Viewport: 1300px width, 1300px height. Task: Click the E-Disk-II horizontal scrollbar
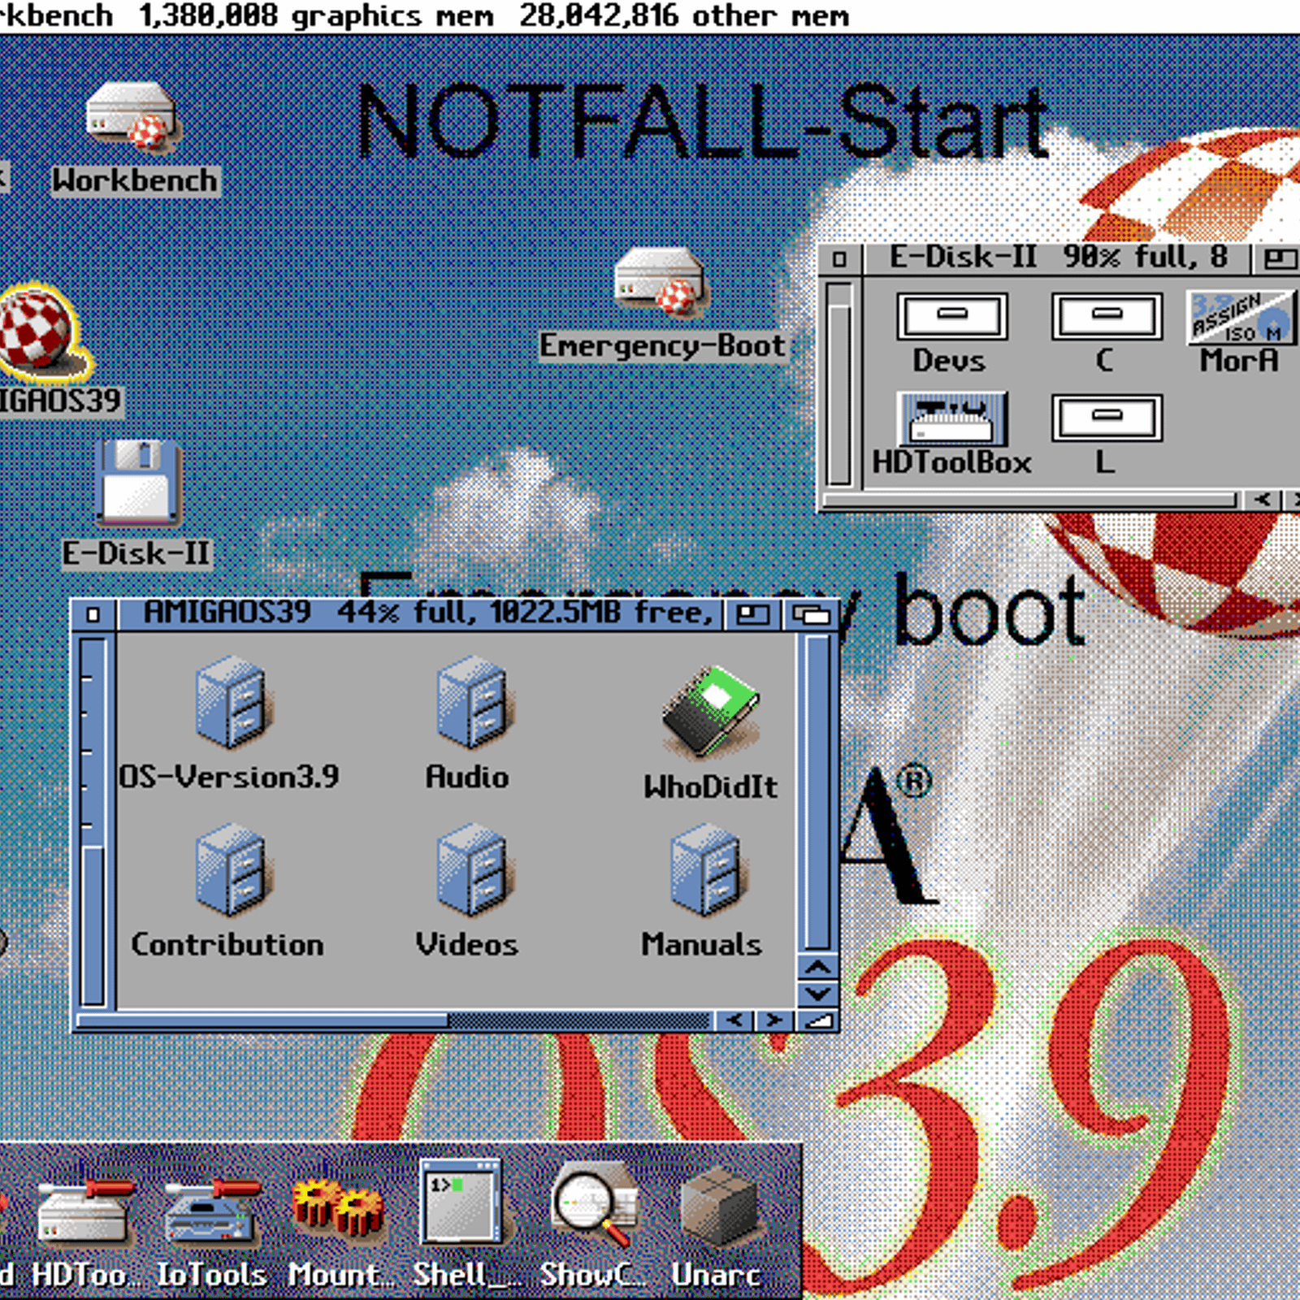click(1030, 500)
